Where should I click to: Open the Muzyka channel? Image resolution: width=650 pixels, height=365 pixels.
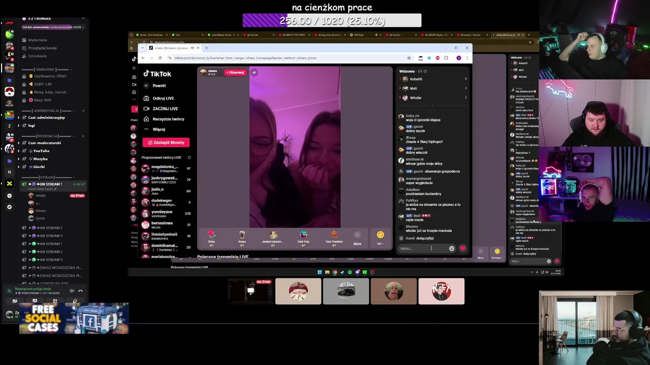point(40,159)
